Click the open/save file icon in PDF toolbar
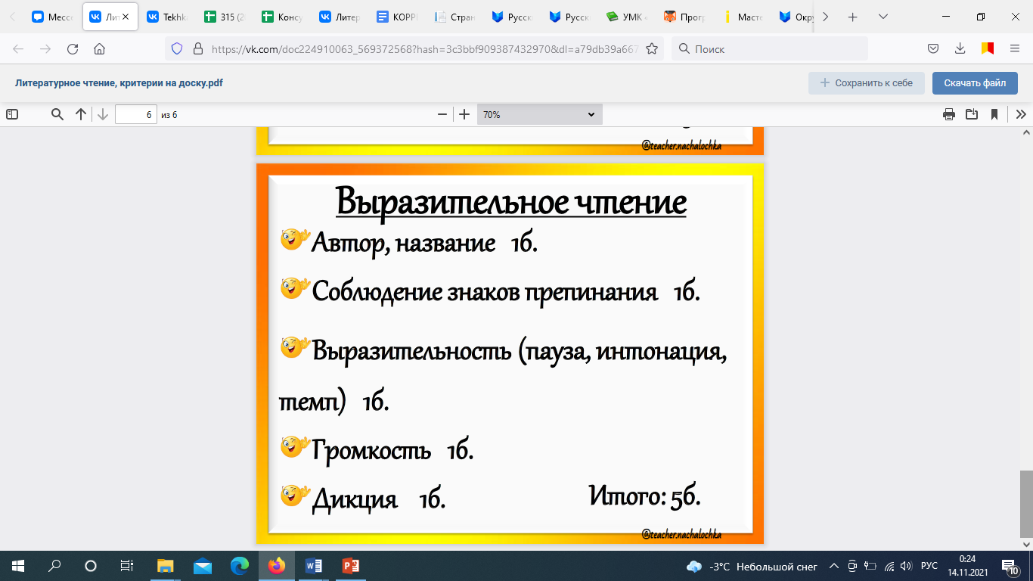Image resolution: width=1033 pixels, height=581 pixels. pos(972,114)
